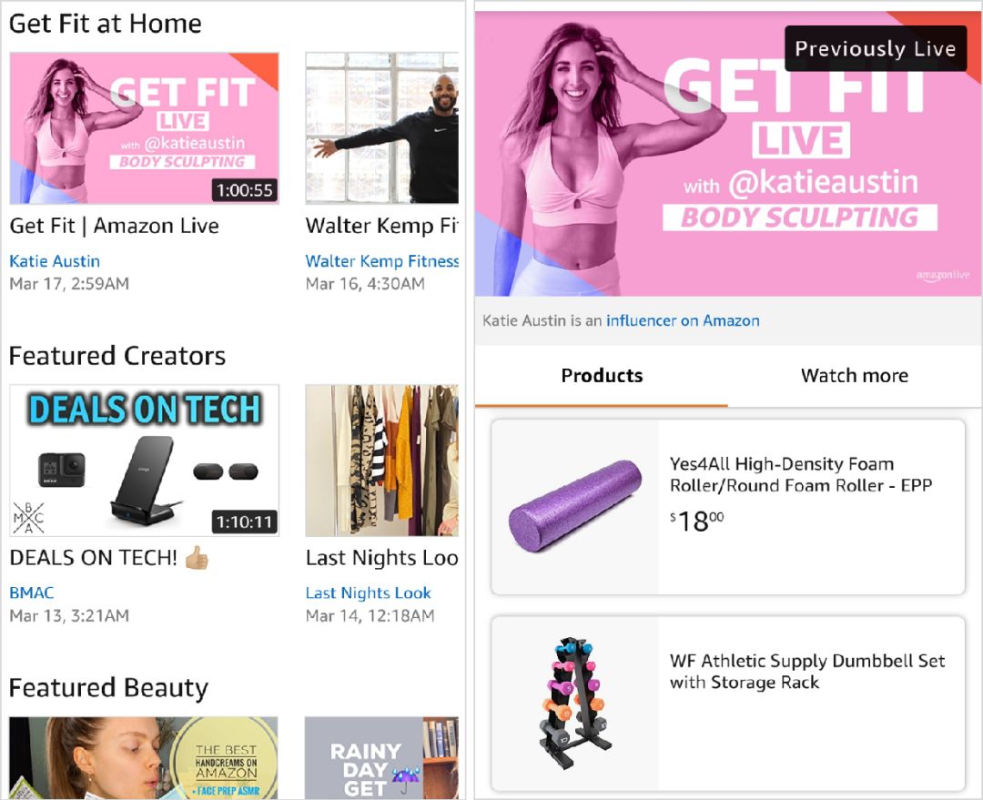Open the Rainy Day Get video thumbnail
Image resolution: width=983 pixels, height=800 pixels.
tap(381, 757)
